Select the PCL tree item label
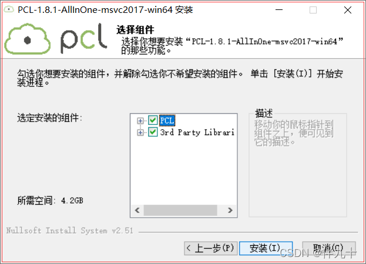Image resolution: width=366 pixels, height=264 pixels. click(x=167, y=120)
